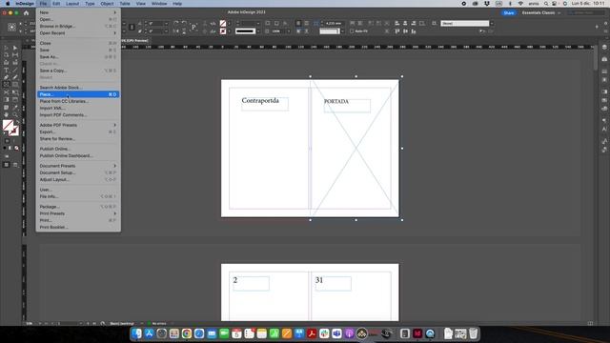Choose Print Booklet... menu item
Screen dimensions: 610x343
[x=78, y=227]
